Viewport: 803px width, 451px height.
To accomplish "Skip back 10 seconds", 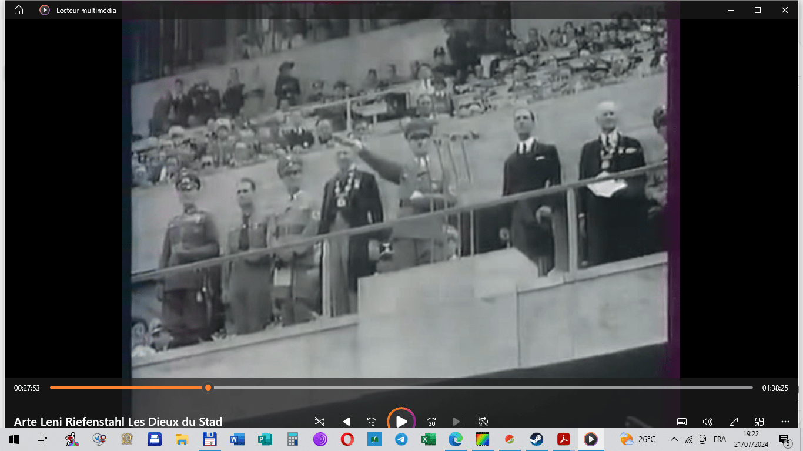I will [x=372, y=422].
